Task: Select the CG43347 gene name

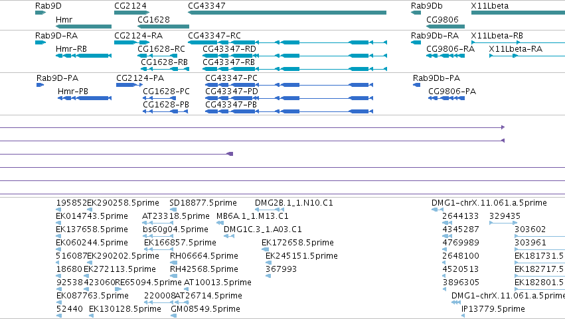Action: click(207, 6)
